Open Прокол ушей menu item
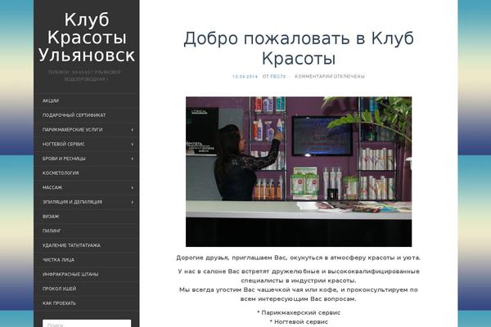Screen dimensions: 491x327 tap(87, 289)
